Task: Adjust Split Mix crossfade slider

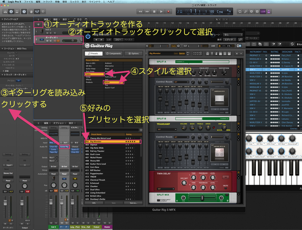Action: click(x=202, y=198)
